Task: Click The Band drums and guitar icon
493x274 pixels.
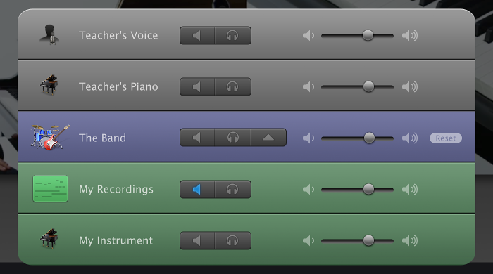Action: tap(50, 137)
